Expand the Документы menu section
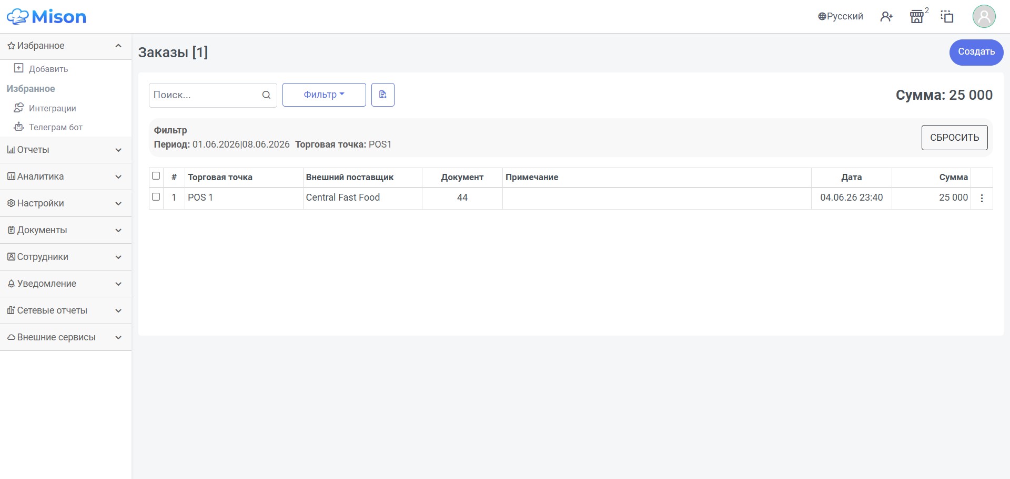1010x479 pixels. click(66, 230)
